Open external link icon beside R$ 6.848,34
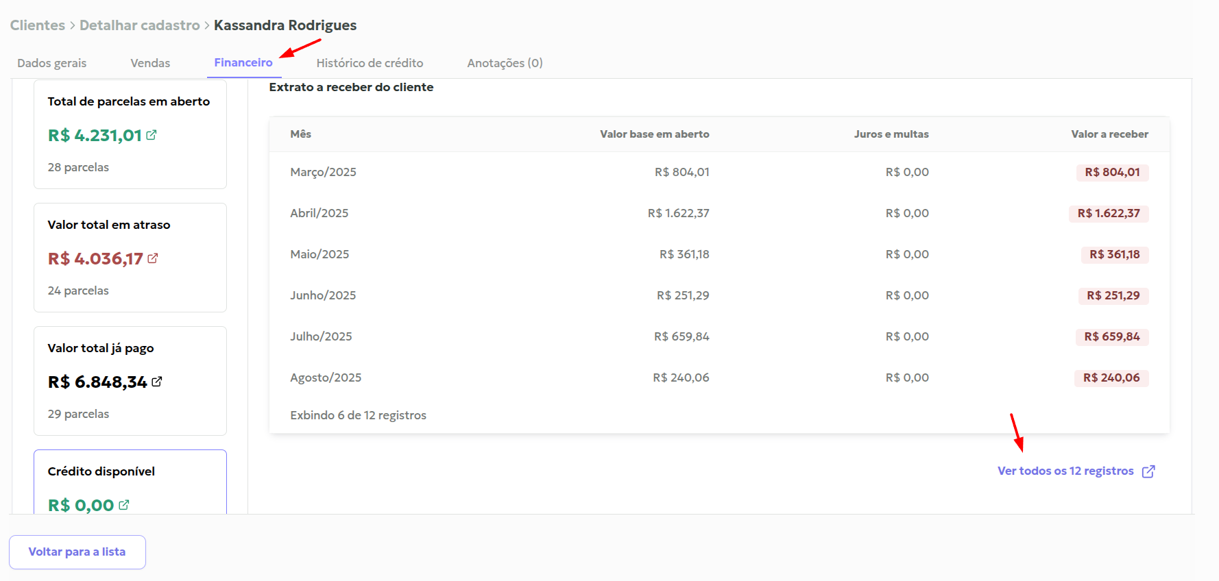 tap(157, 382)
